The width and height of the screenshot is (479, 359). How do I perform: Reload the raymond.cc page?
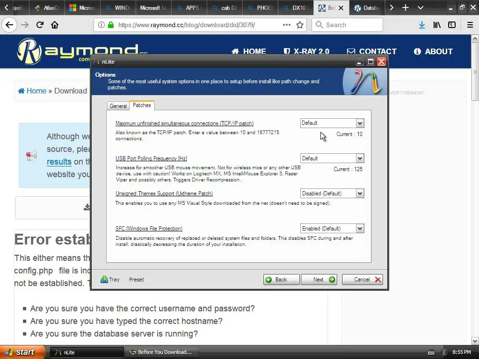40,25
